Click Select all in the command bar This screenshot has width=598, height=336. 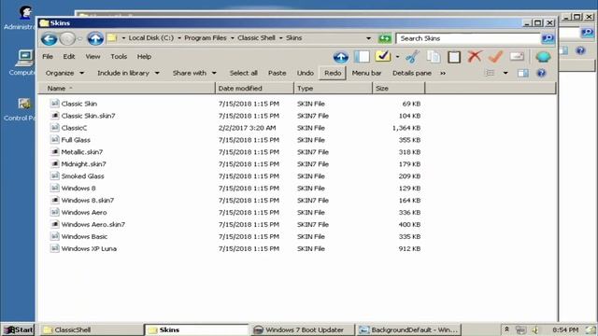click(x=243, y=73)
